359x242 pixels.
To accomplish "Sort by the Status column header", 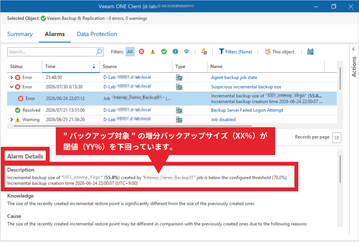I will (x=17, y=67).
